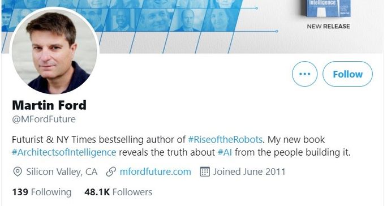
Task: Open the #ArchitectsofIntelligence hashtag link
Action: coord(64,152)
